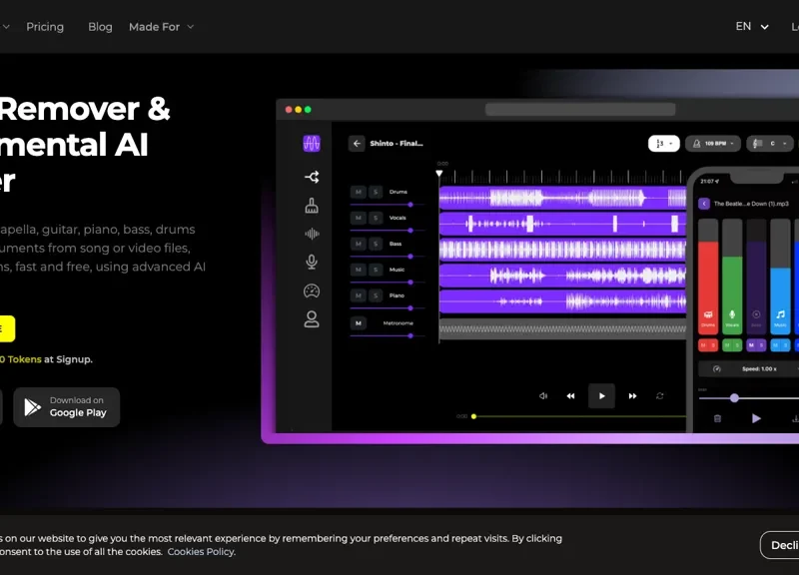The width and height of the screenshot is (799, 575).
Task: Select the microphone icon in the sidebar
Action: point(312,262)
